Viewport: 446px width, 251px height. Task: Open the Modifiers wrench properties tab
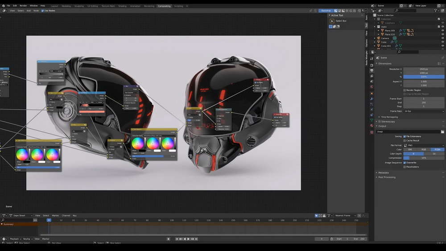pos(372,99)
